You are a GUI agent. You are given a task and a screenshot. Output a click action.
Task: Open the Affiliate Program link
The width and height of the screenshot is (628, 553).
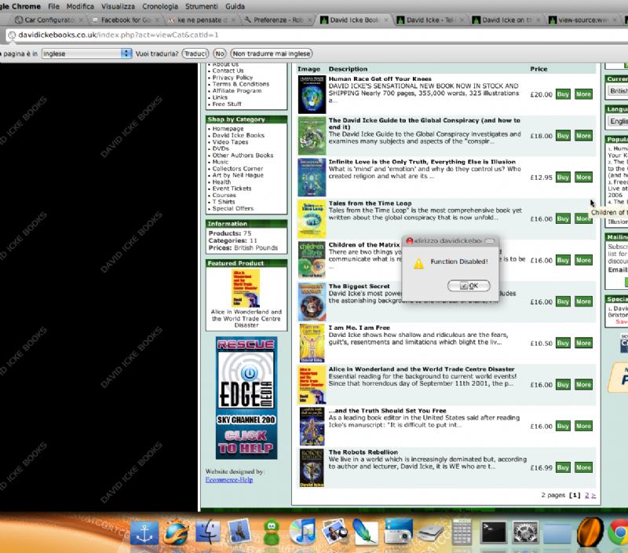tap(237, 90)
